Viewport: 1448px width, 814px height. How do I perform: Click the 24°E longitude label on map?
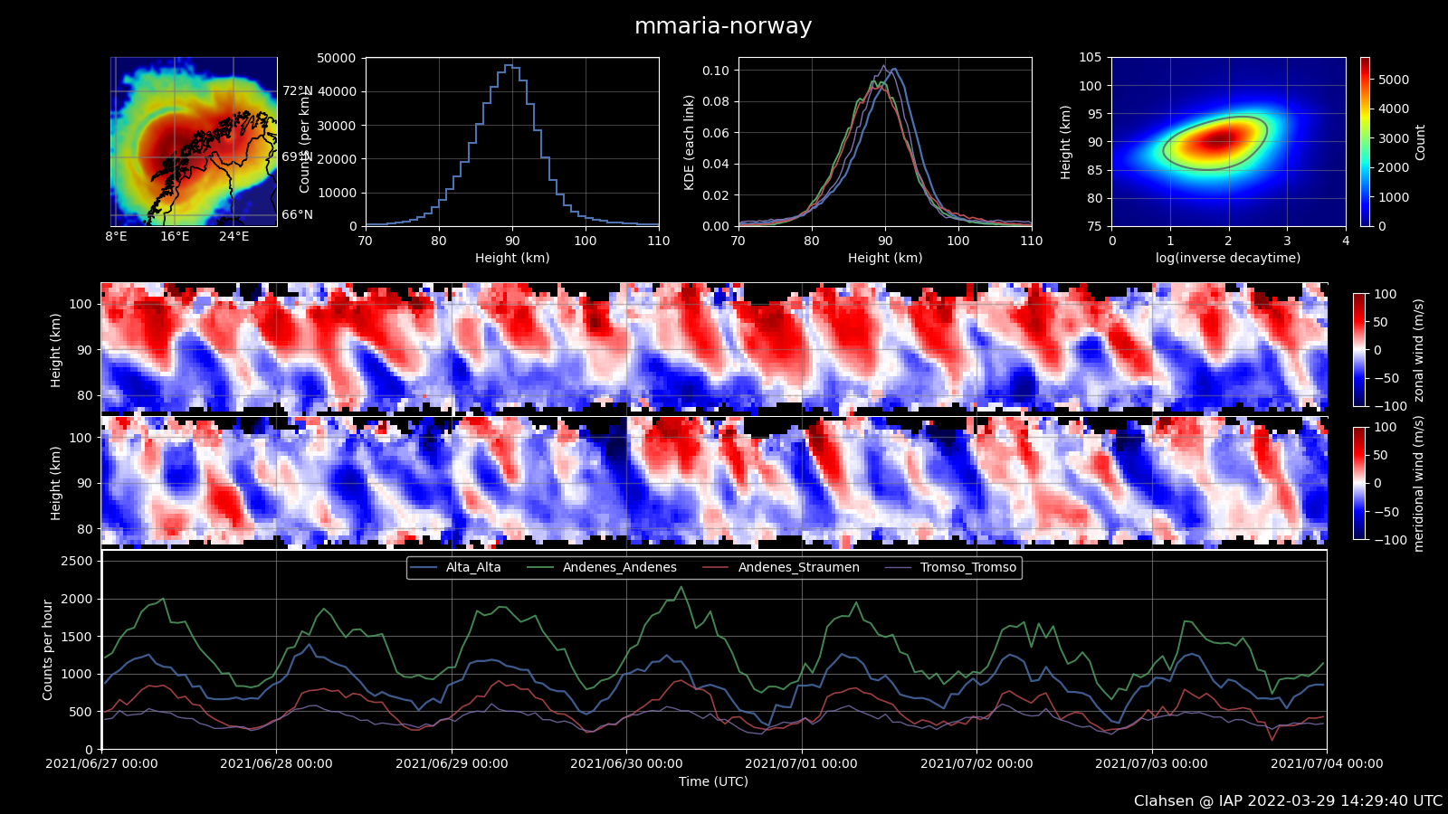pyautogui.click(x=234, y=236)
